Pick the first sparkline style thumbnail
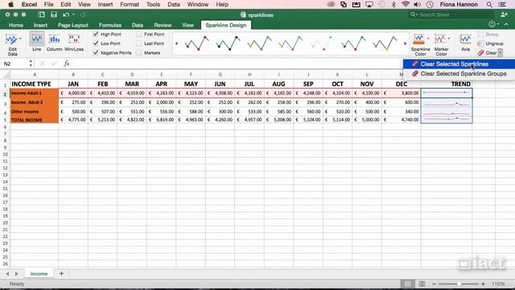 tap(196, 43)
